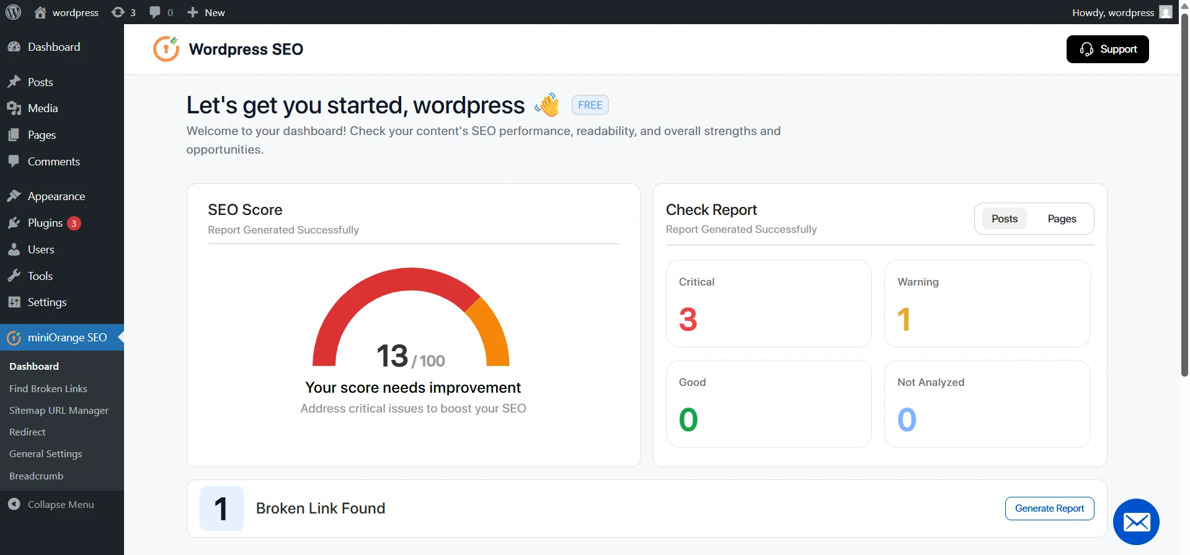Image resolution: width=1190 pixels, height=555 pixels.
Task: Click the wordpress site name link
Action: point(75,12)
